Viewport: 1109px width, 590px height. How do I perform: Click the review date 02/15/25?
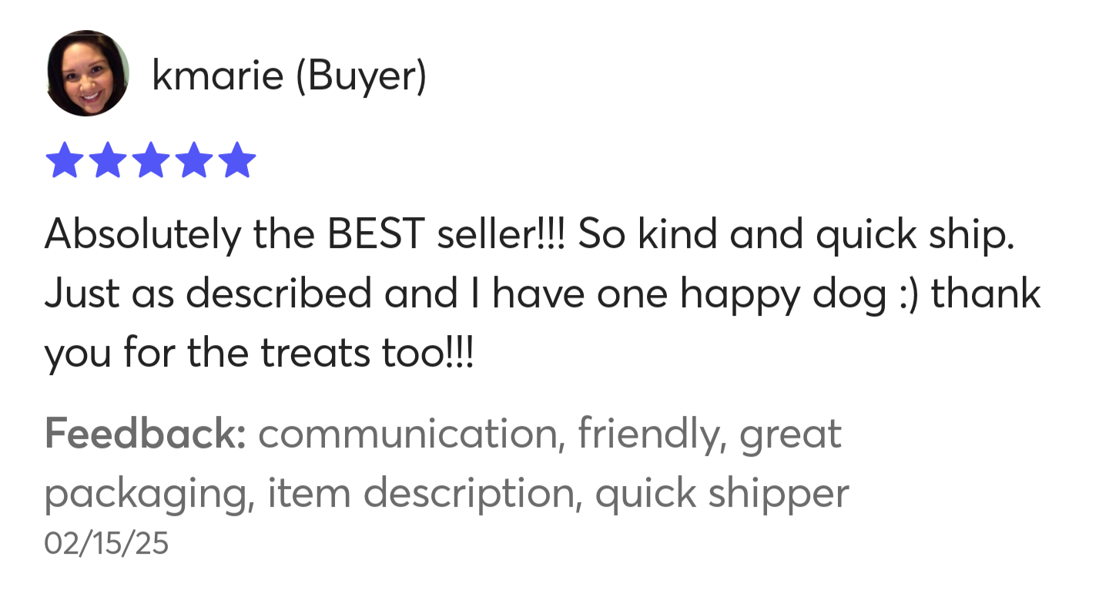(106, 544)
